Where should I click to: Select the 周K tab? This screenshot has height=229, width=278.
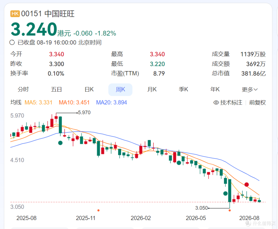[120, 90]
